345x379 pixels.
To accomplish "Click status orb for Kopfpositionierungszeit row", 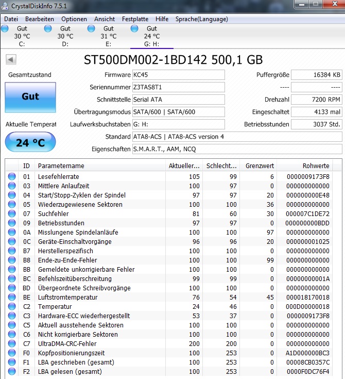I will coord(12,353).
